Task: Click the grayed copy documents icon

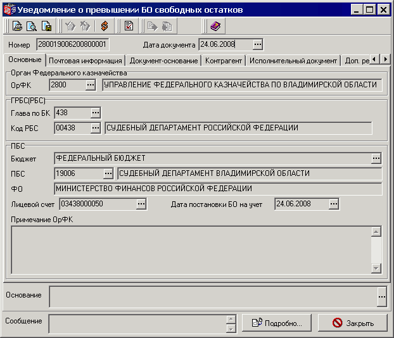Action: (x=167, y=26)
